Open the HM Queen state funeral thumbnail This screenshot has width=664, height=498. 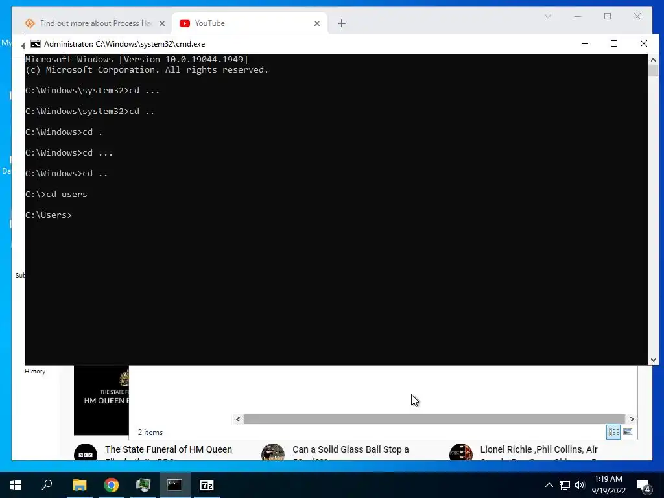(101, 400)
